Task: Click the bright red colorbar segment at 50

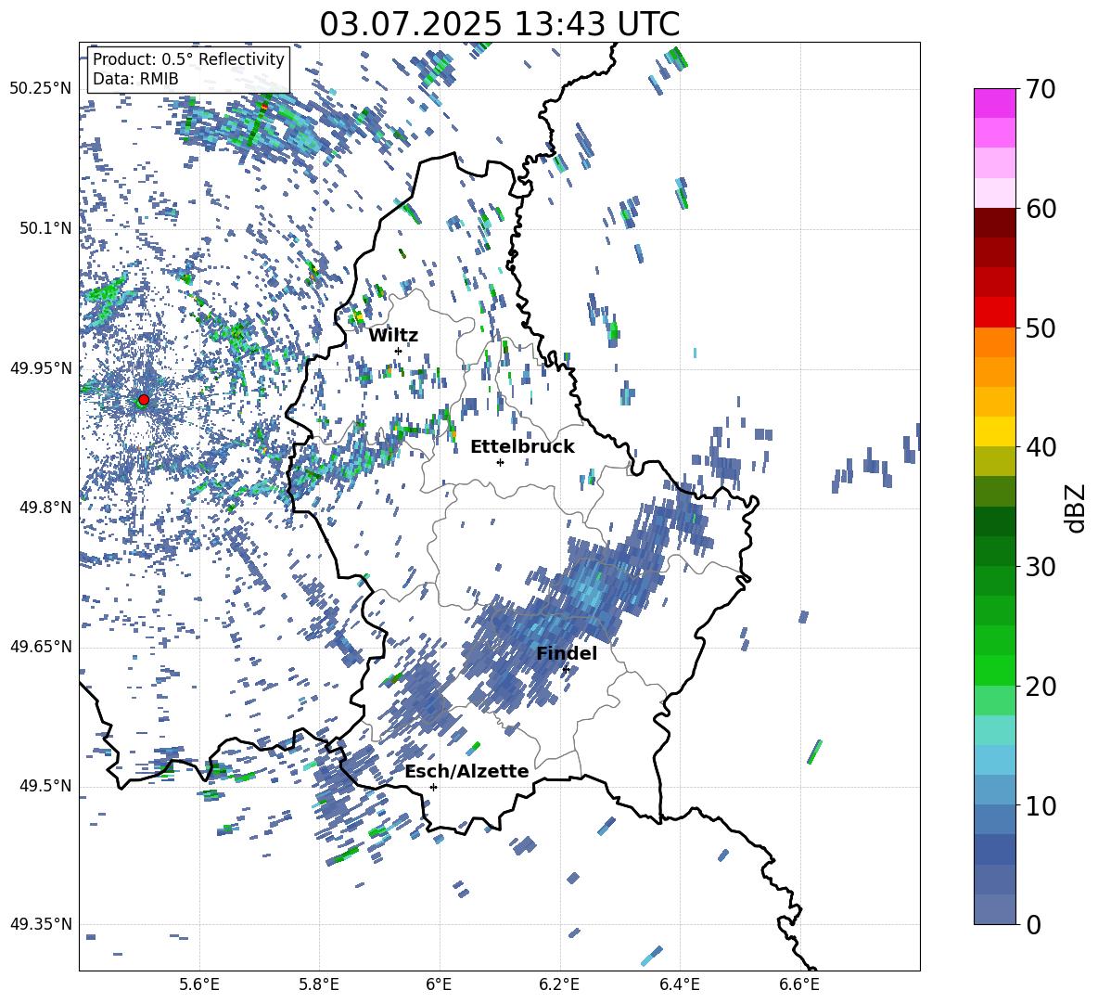Action: click(994, 313)
